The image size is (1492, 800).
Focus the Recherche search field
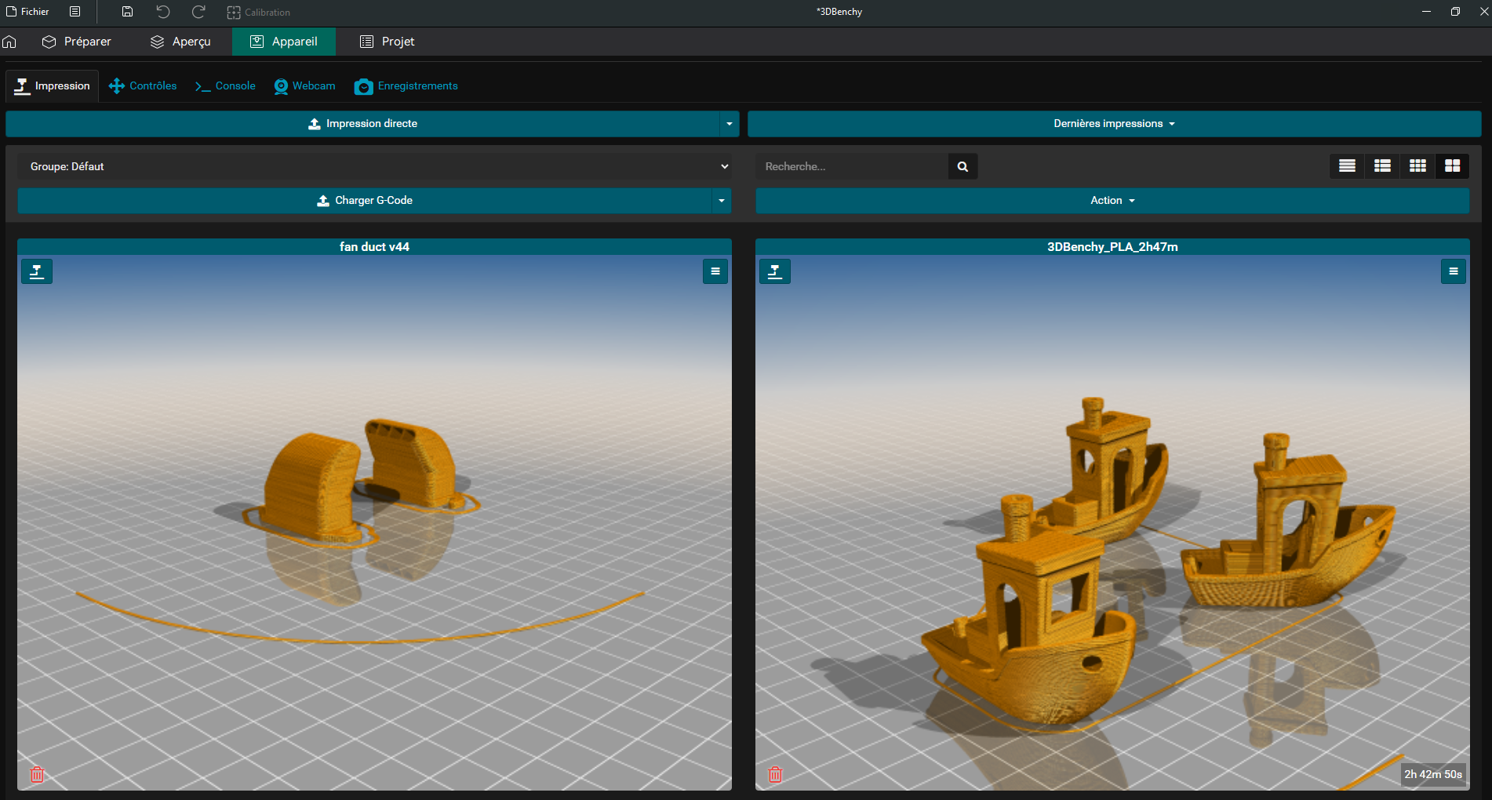pyautogui.click(x=852, y=166)
